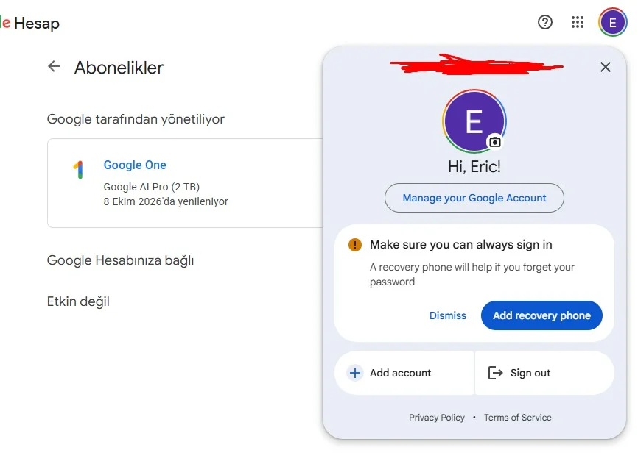Click the plus icon for Add account
Image resolution: width=638 pixels, height=464 pixels.
pyautogui.click(x=355, y=373)
